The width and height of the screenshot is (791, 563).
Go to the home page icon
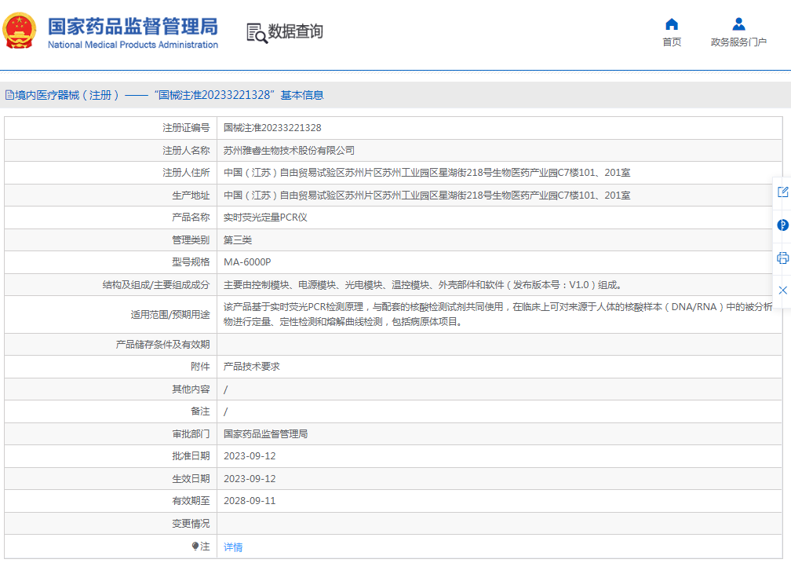click(x=672, y=24)
